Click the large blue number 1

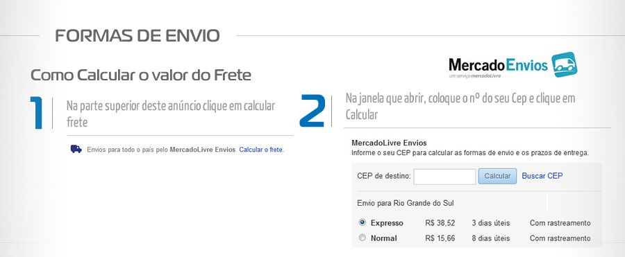click(x=36, y=113)
